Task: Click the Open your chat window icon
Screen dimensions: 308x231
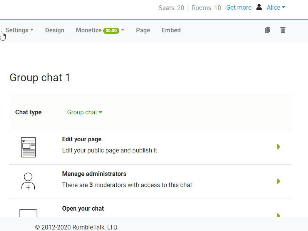Action: pos(28,213)
